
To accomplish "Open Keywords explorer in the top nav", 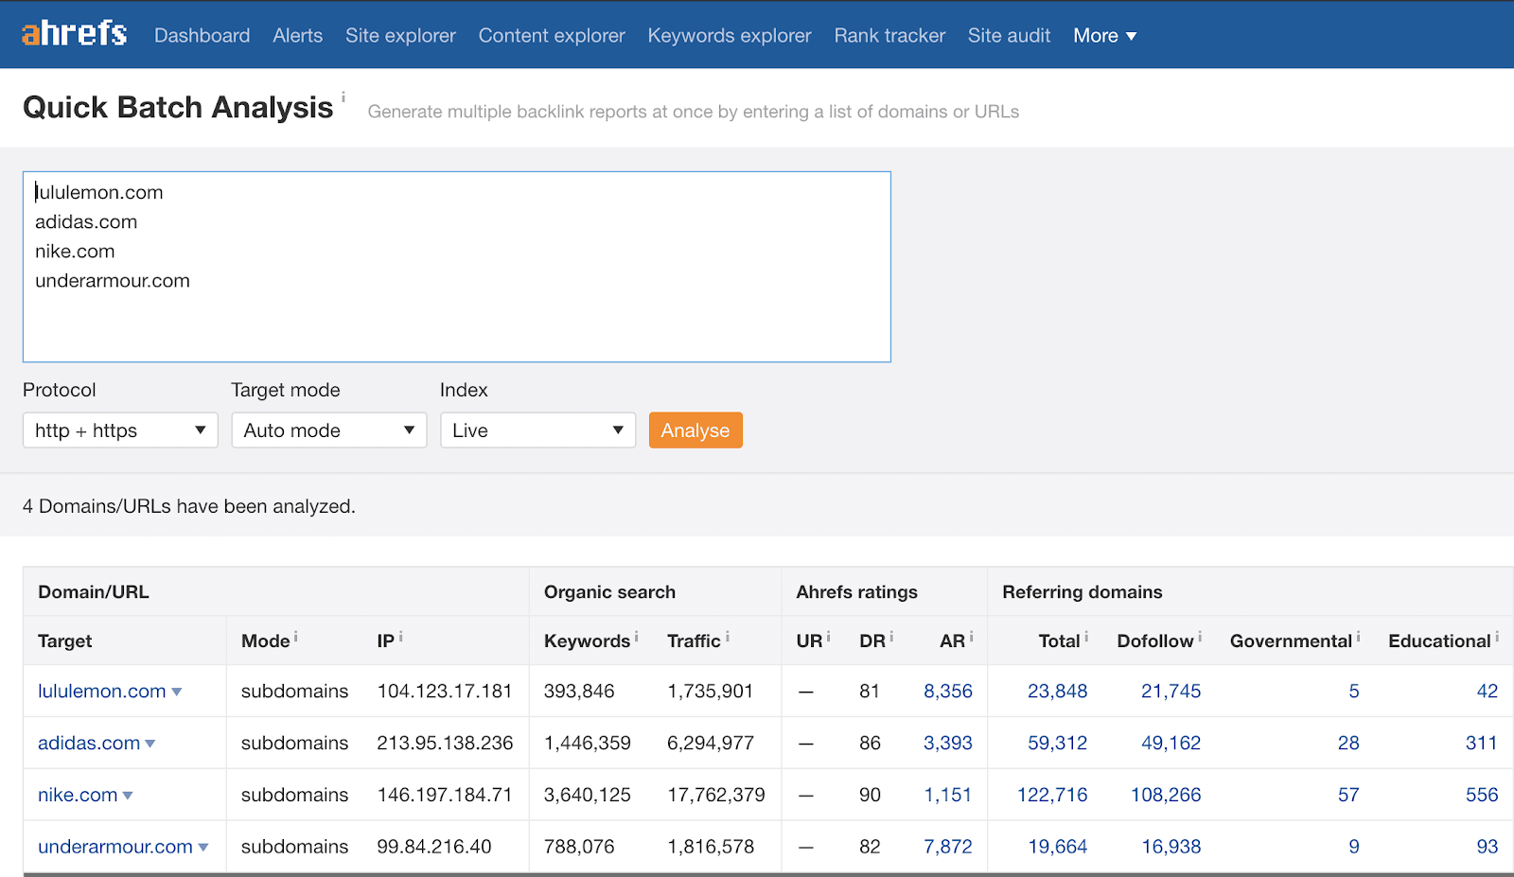I will tap(730, 36).
